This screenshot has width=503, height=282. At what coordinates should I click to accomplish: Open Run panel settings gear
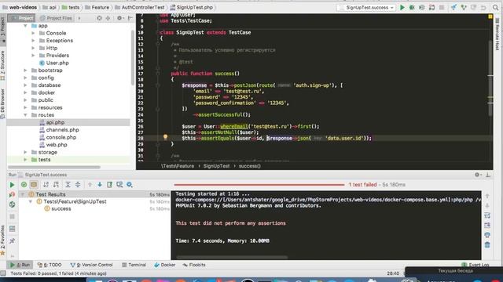pyautogui.click(x=477, y=175)
